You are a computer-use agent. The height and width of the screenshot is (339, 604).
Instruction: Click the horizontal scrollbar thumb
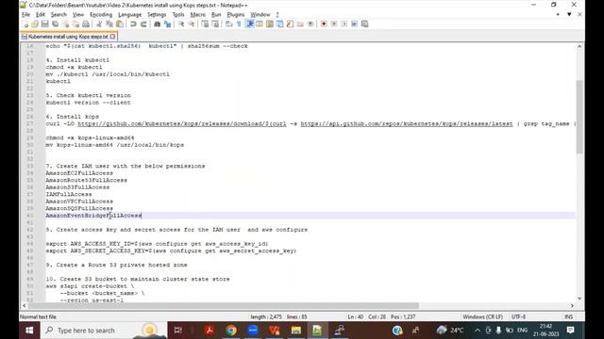[224, 305]
